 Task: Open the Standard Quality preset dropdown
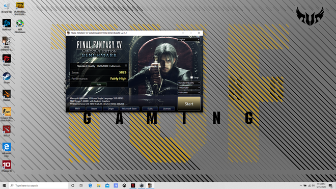tap(189, 83)
